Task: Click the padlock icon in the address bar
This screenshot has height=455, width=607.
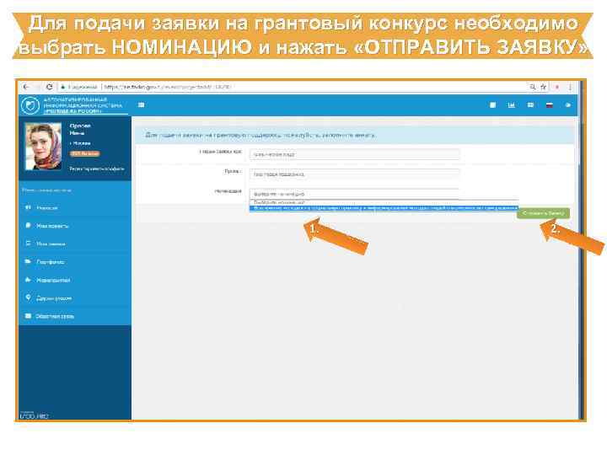Action: [62, 87]
